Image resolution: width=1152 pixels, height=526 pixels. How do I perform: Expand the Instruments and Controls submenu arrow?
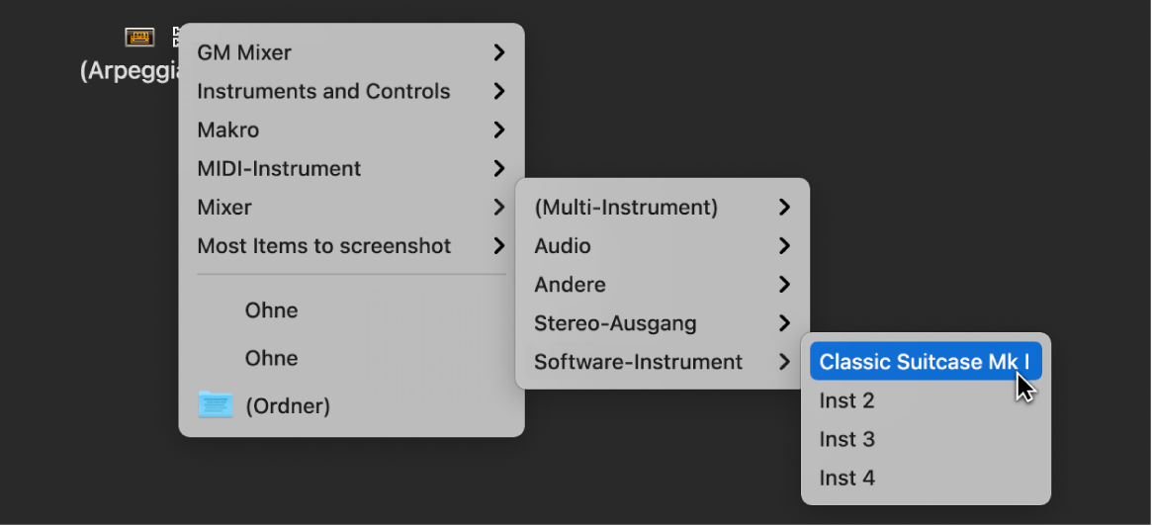[499, 91]
